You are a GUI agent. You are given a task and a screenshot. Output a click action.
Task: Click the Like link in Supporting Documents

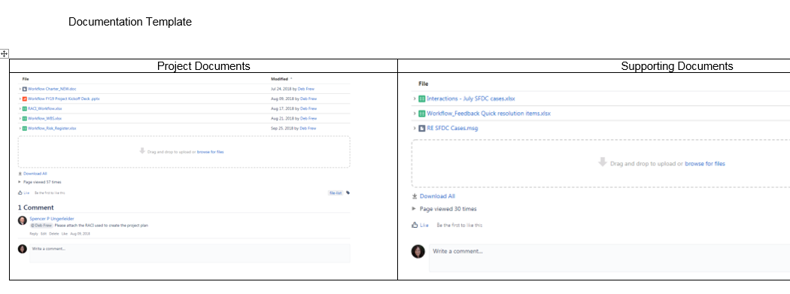tap(424, 225)
